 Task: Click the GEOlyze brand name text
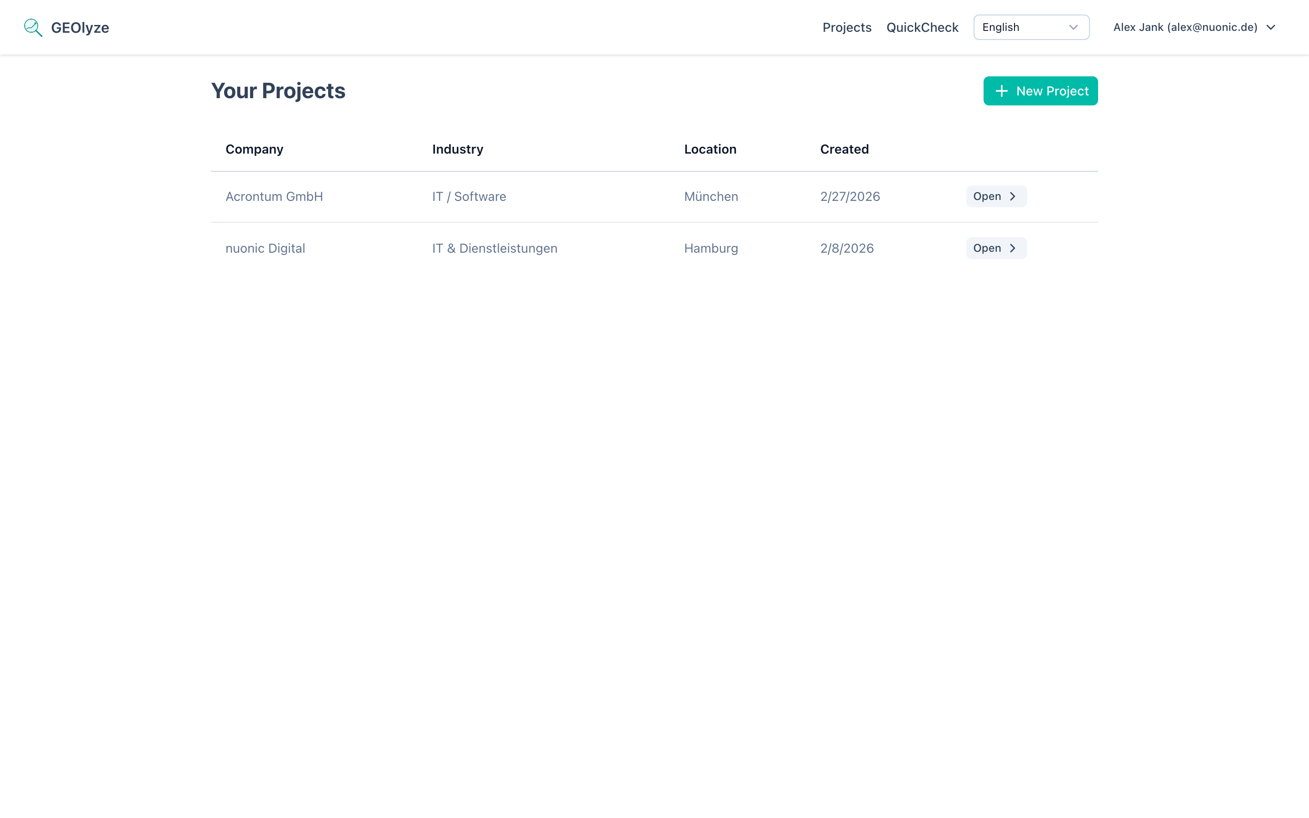[80, 28]
